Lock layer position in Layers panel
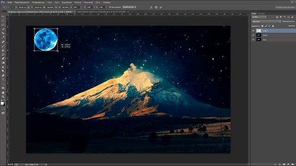296x166 pixels. coord(269,26)
